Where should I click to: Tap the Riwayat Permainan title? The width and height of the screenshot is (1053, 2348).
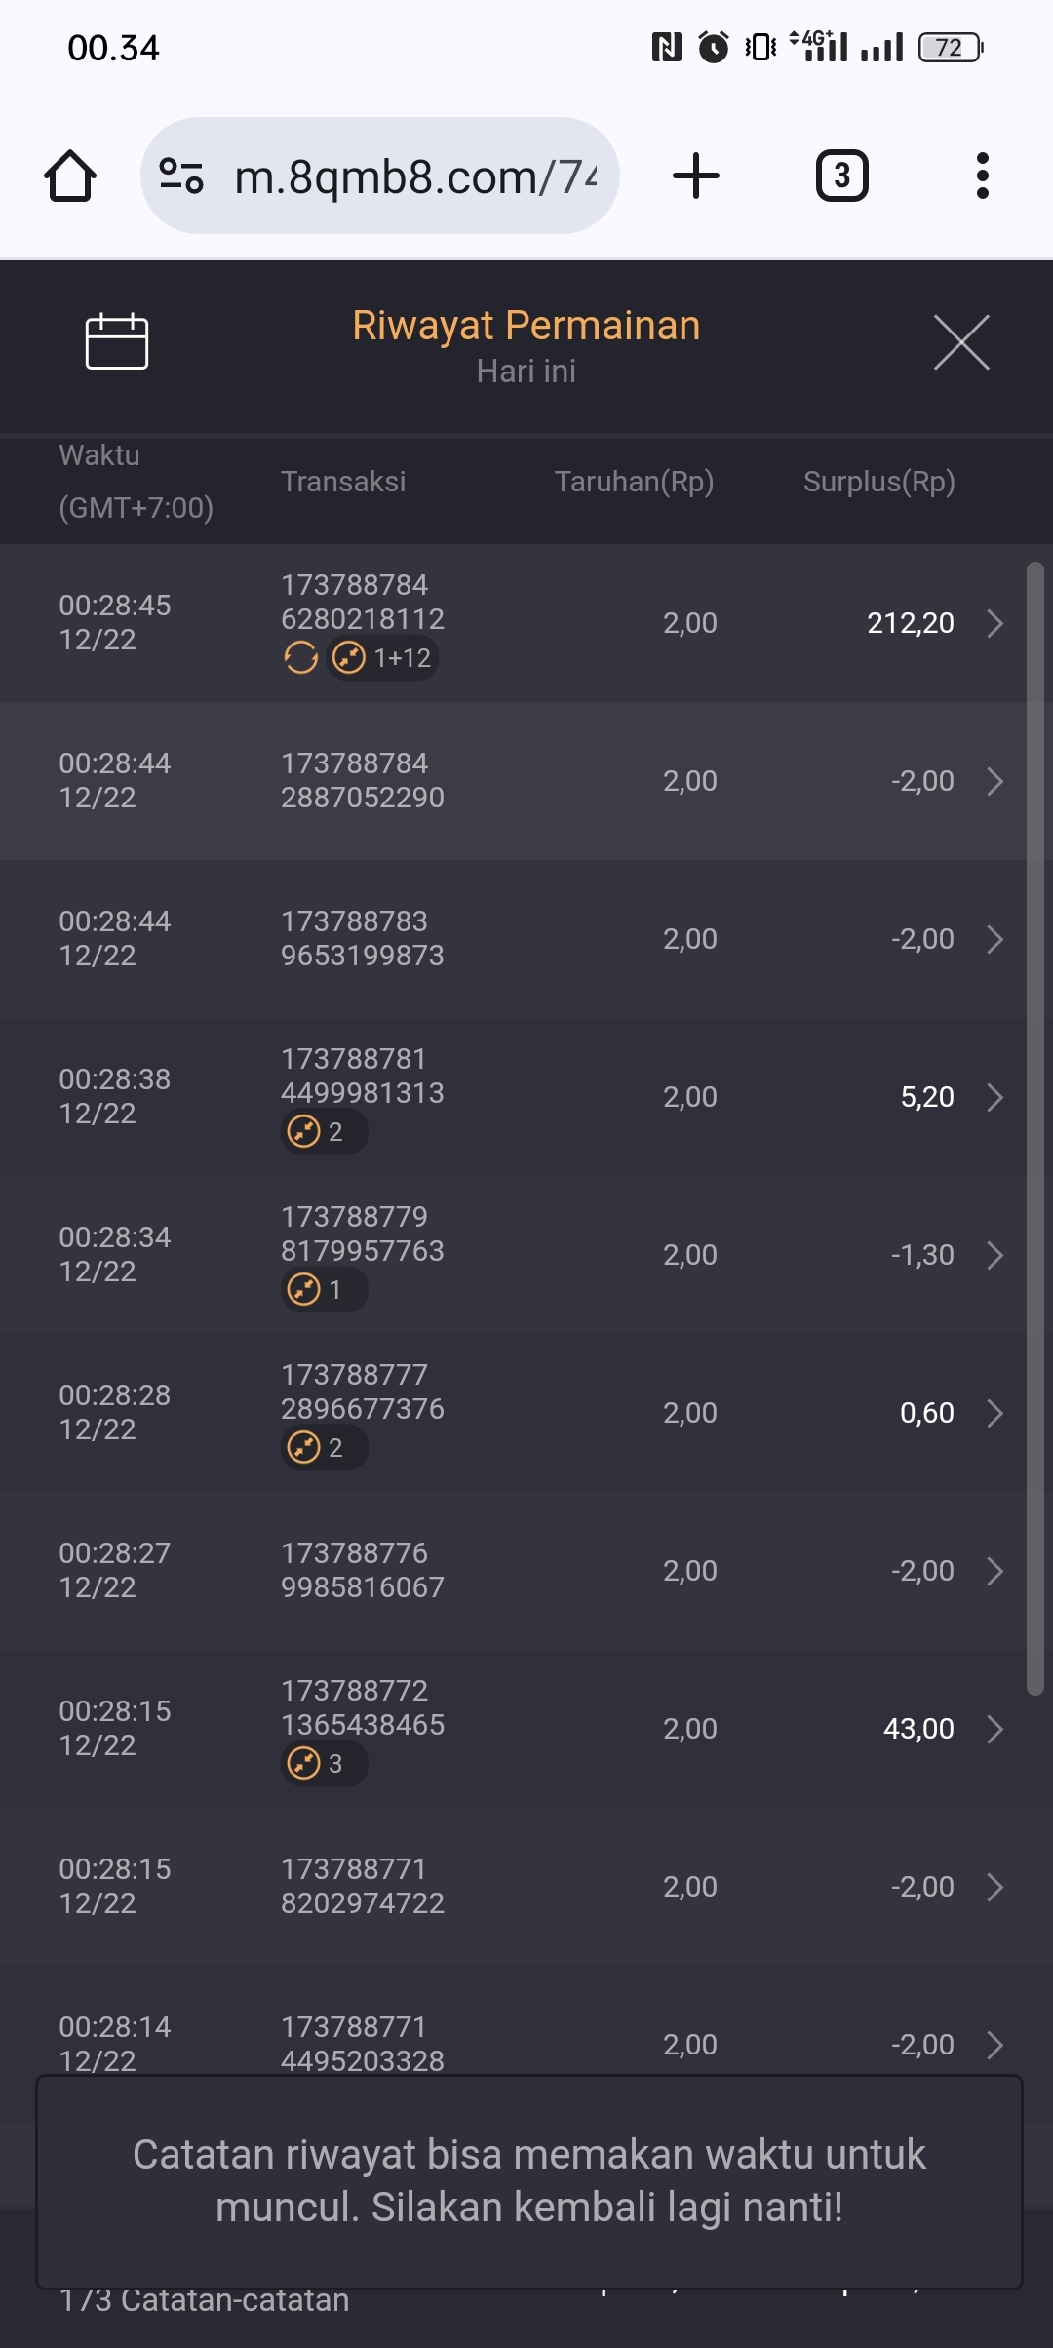526,326
